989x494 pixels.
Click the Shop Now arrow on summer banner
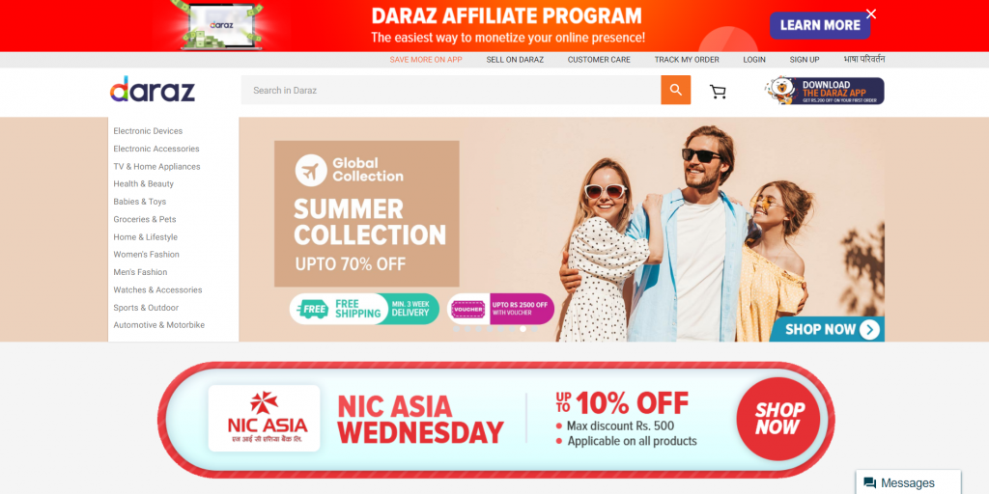pyautogui.click(x=869, y=330)
